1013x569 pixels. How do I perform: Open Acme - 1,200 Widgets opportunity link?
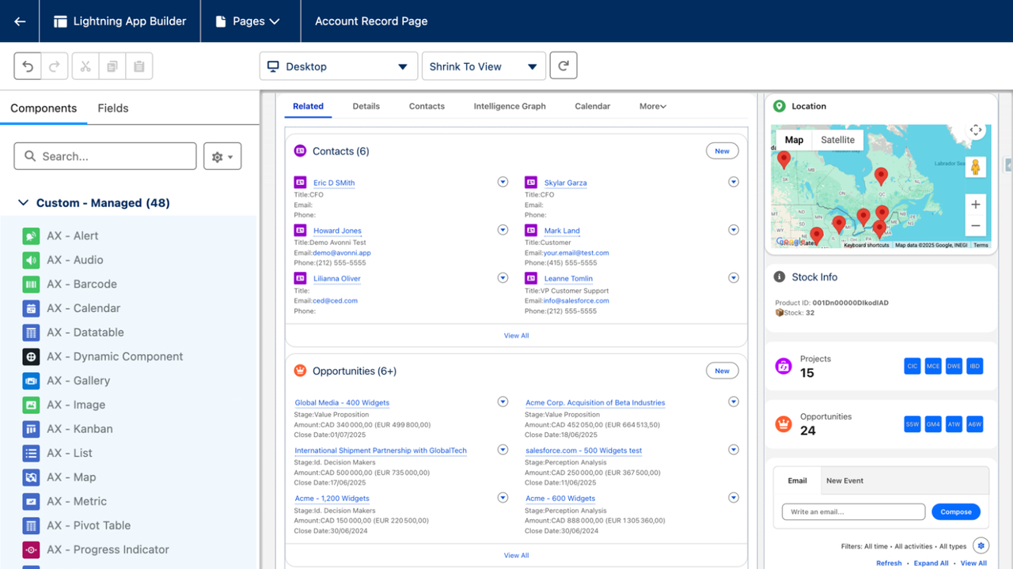[x=332, y=499]
